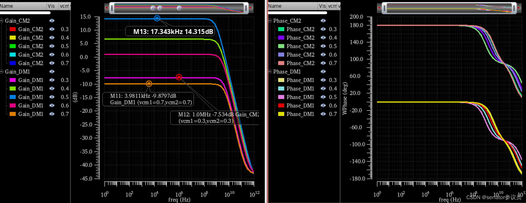Toggle visibility of Phase_CM2 group
This screenshot has height=203, width=526.
click(x=323, y=21)
